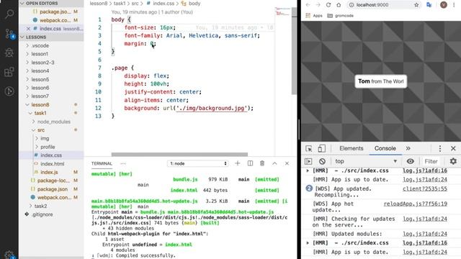Screen dimensions: 461x259
Task: Open the Google Translate extension icon
Action: 429,5
